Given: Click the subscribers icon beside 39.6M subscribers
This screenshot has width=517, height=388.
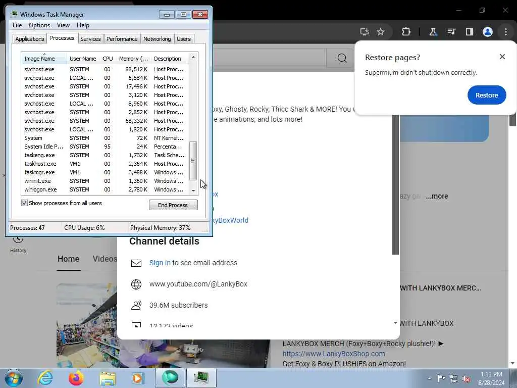Looking at the screenshot, I should pyautogui.click(x=136, y=305).
